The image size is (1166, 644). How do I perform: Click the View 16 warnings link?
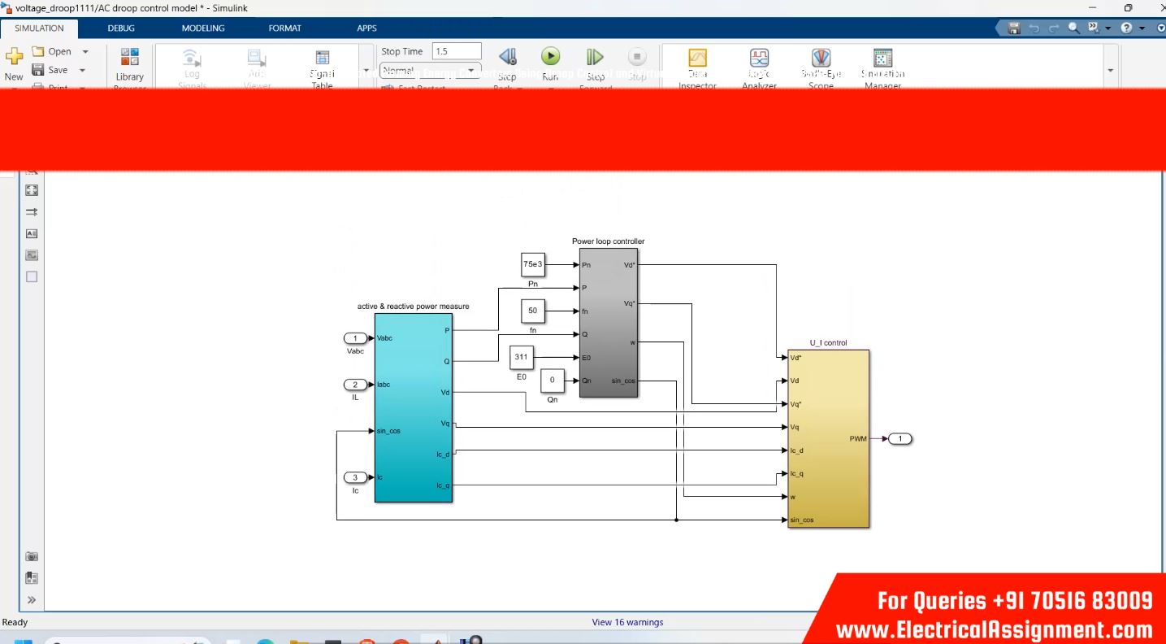[627, 623]
